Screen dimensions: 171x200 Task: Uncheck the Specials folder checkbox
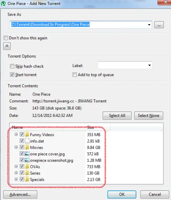22,179
